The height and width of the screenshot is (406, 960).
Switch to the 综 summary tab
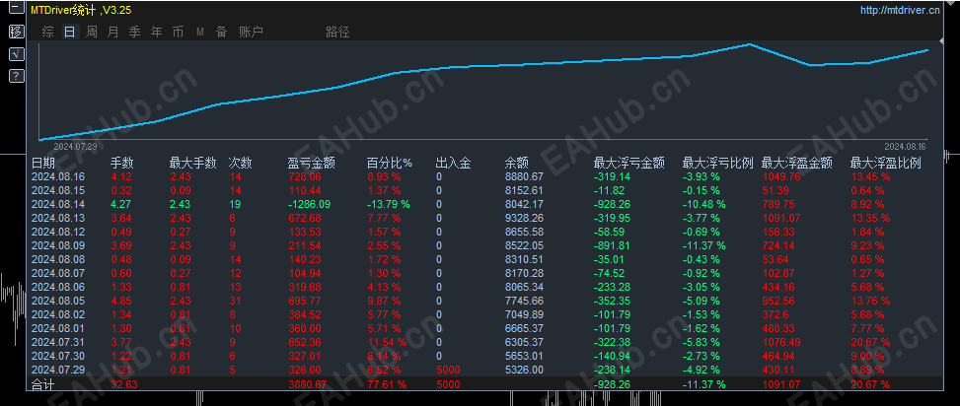pos(47,32)
